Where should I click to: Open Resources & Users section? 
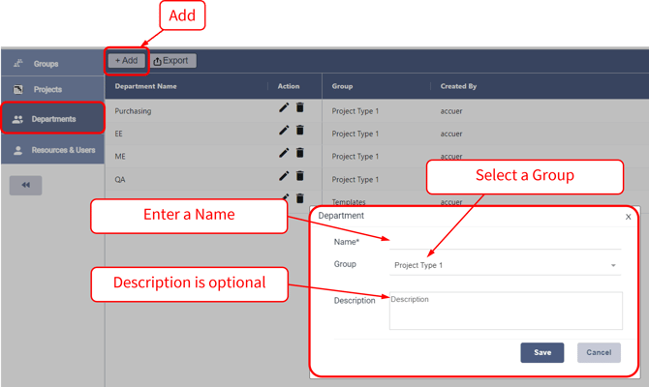click(x=62, y=151)
